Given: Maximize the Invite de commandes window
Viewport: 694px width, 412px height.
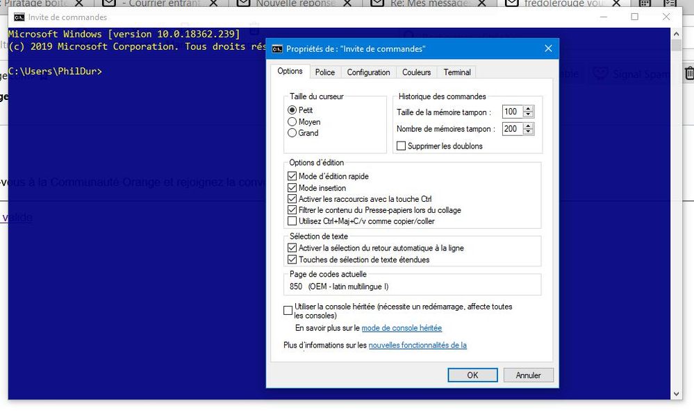Looking at the screenshot, I should point(635,17).
